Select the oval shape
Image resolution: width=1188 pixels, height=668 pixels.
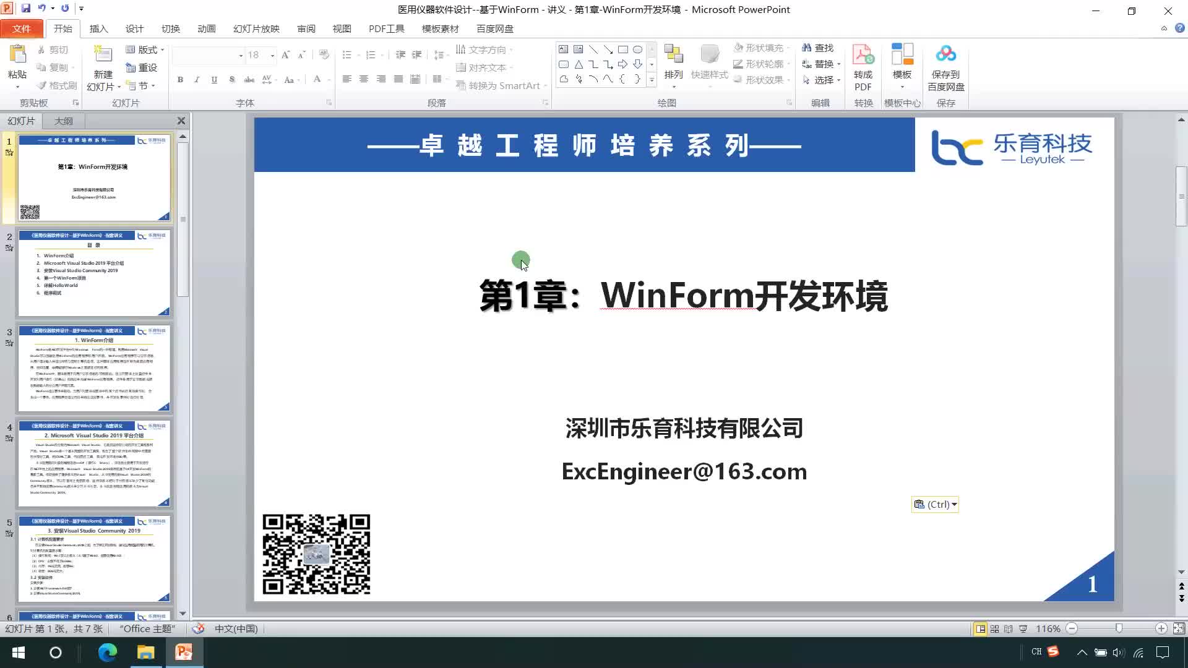pyautogui.click(x=637, y=49)
